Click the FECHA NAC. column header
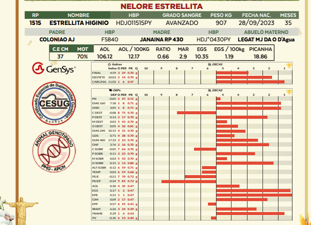This screenshot has width=311, height=225. (x=256, y=15)
